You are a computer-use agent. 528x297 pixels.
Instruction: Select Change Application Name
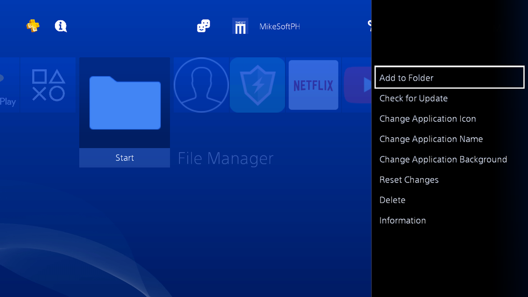pyautogui.click(x=431, y=139)
